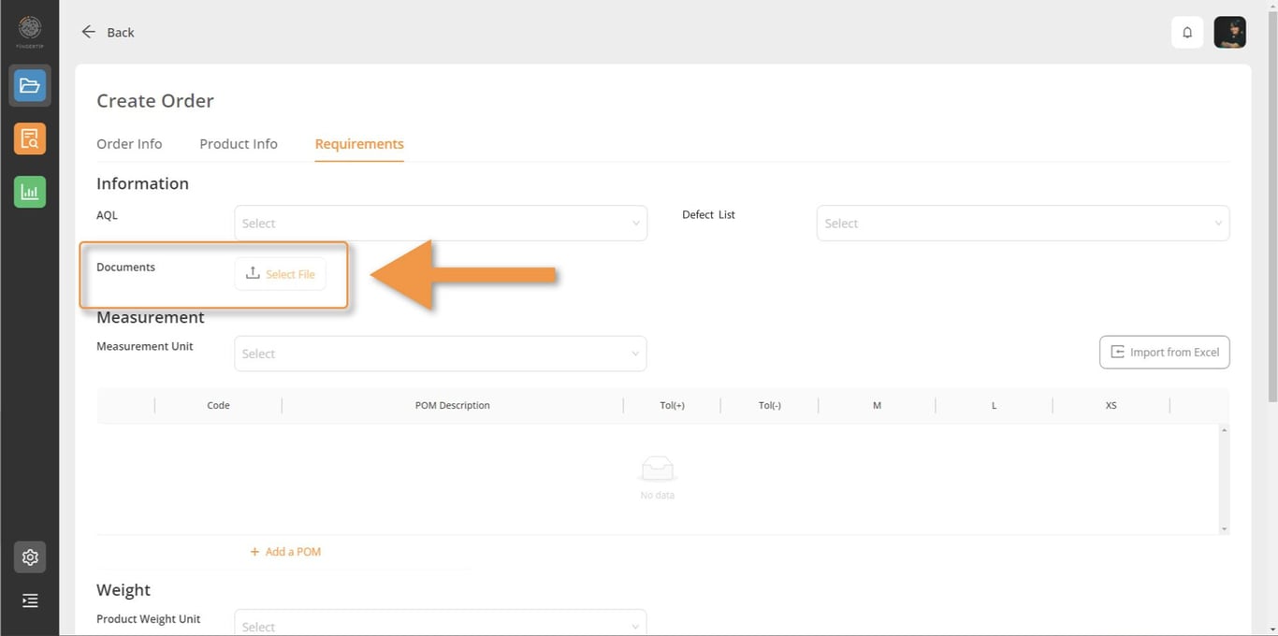
Task: Click the logo at sidebar top
Action: (x=30, y=30)
